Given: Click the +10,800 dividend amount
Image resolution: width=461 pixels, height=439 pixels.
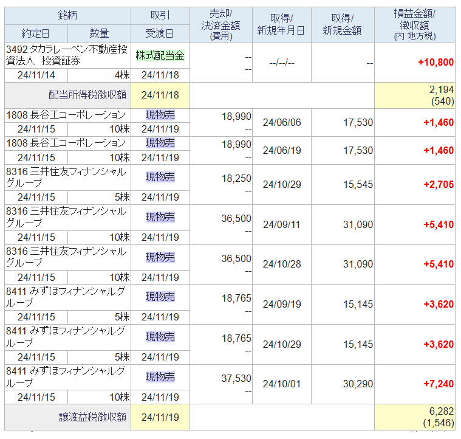Looking at the screenshot, I should tap(435, 63).
